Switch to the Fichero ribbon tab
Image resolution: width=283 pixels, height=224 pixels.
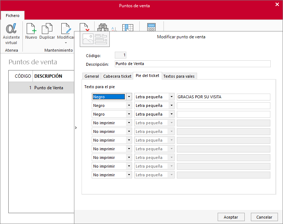pyautogui.click(x=12, y=16)
